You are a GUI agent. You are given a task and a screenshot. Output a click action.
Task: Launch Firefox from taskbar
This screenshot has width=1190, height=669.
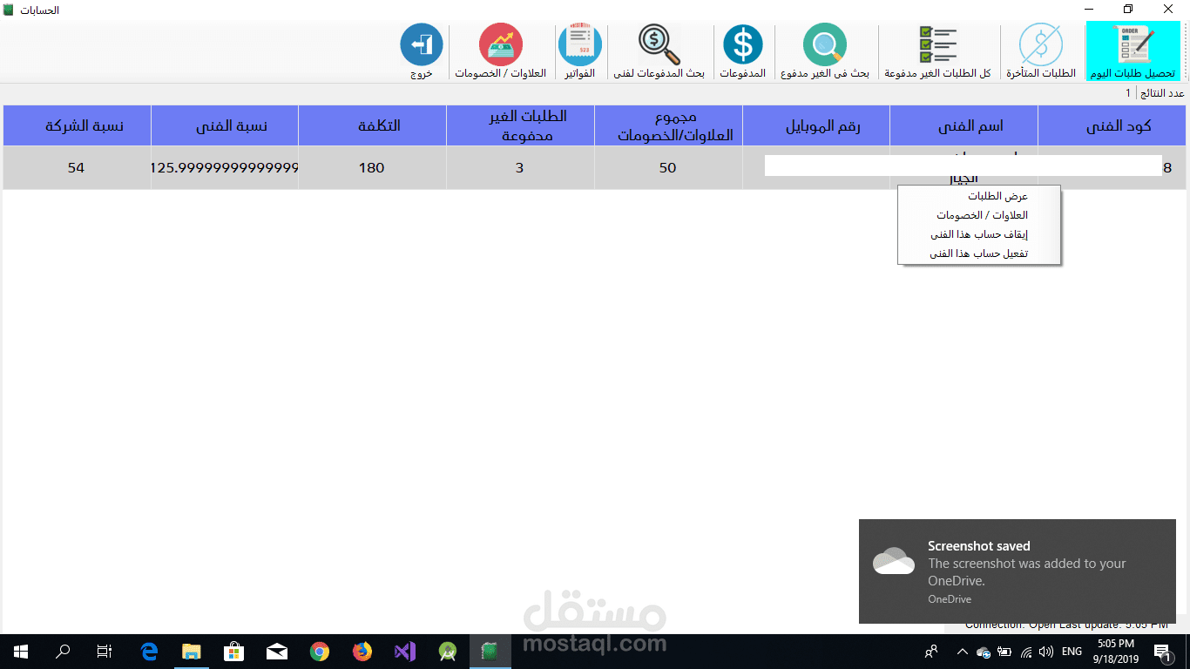click(x=362, y=652)
